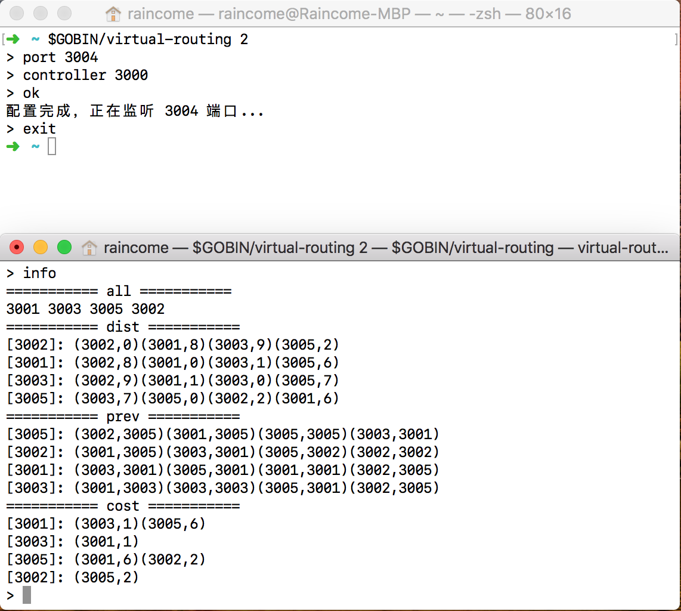Click the home folder icon in upper terminal title

pos(113,14)
